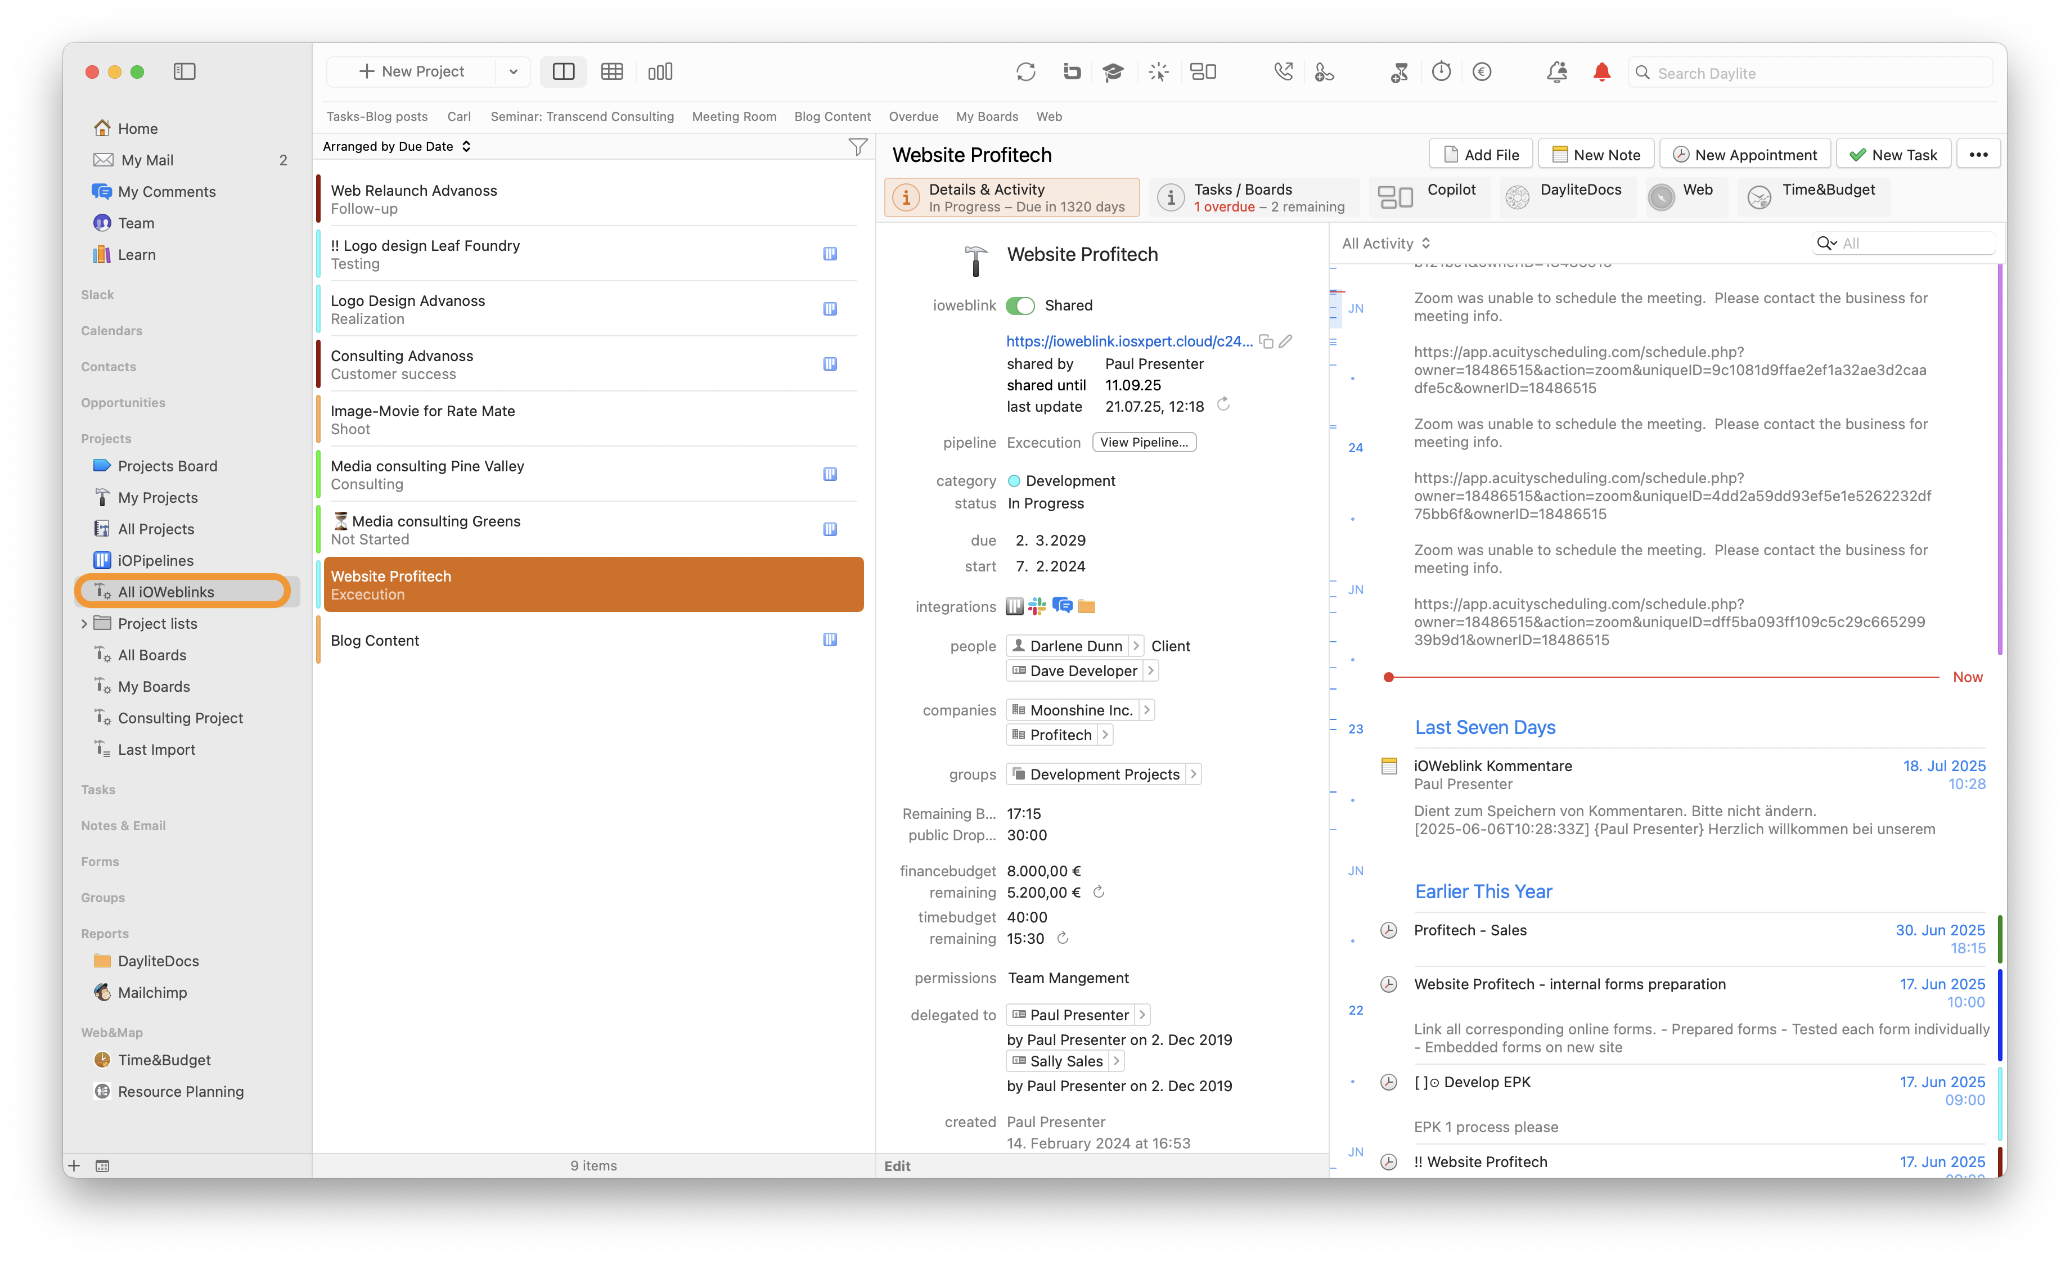The width and height of the screenshot is (2070, 1261).
Task: Open Darlene Dunn chevron details
Action: point(1136,646)
